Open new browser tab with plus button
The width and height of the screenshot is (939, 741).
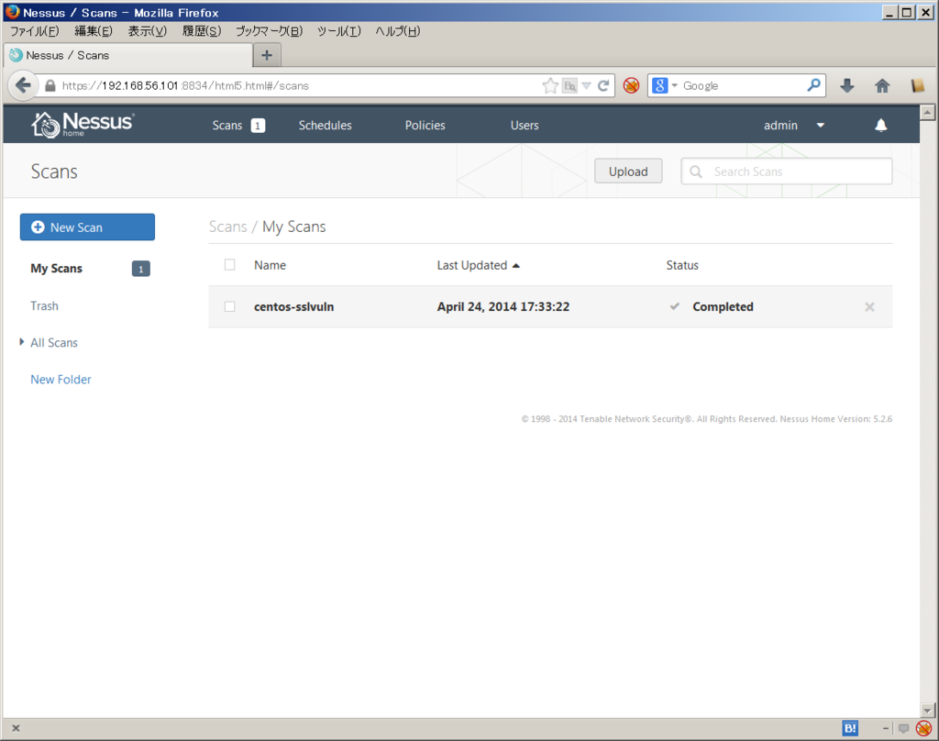tap(267, 55)
